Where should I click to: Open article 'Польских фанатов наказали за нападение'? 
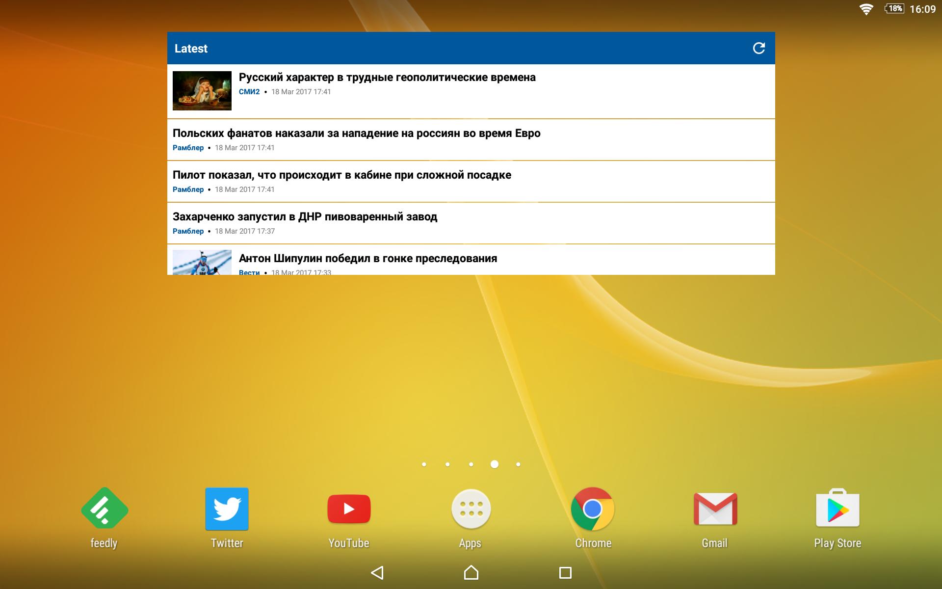coord(471,139)
